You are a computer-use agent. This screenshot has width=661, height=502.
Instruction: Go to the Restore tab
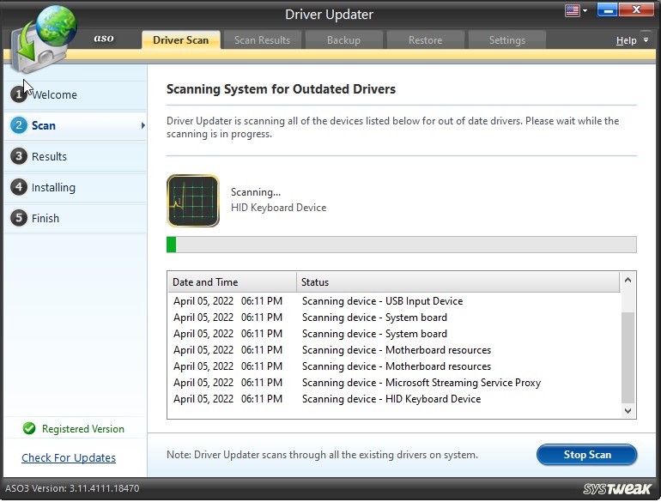425,40
